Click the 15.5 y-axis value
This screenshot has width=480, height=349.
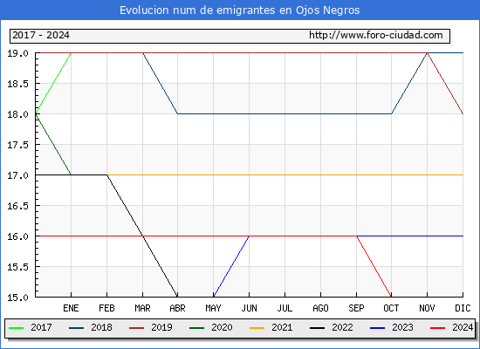17,267
